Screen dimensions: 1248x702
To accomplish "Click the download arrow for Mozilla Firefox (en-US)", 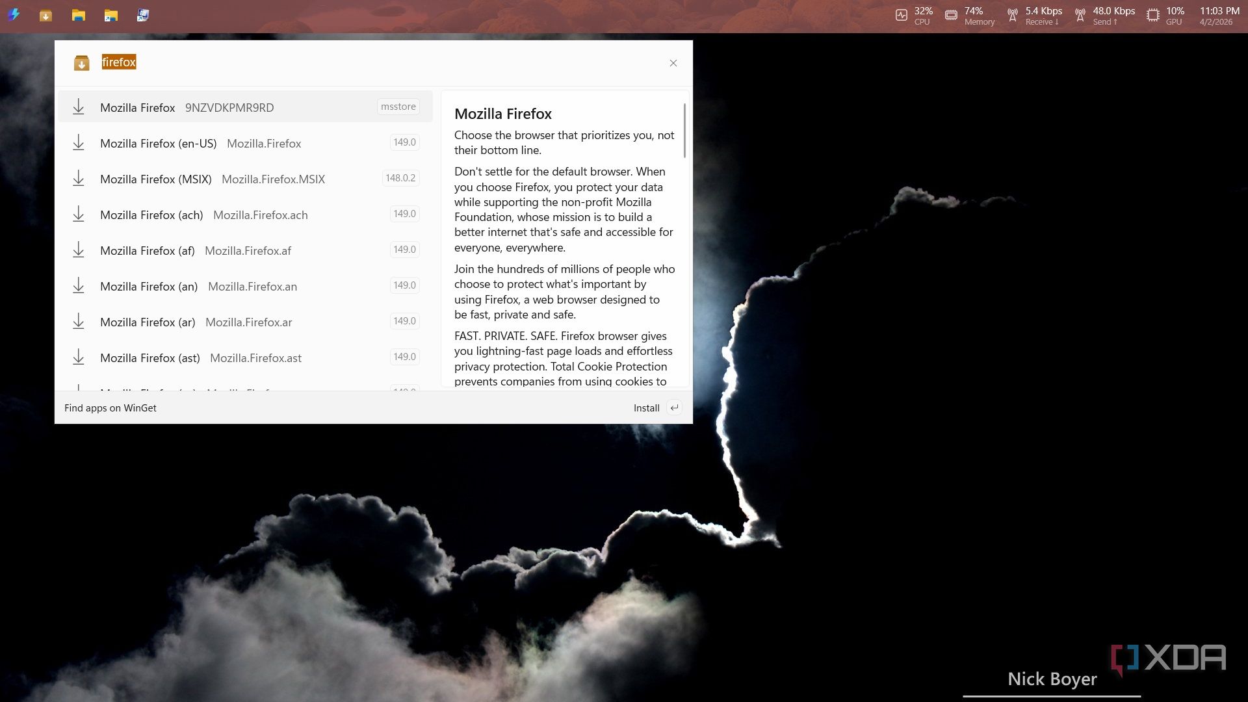I will [x=79, y=143].
